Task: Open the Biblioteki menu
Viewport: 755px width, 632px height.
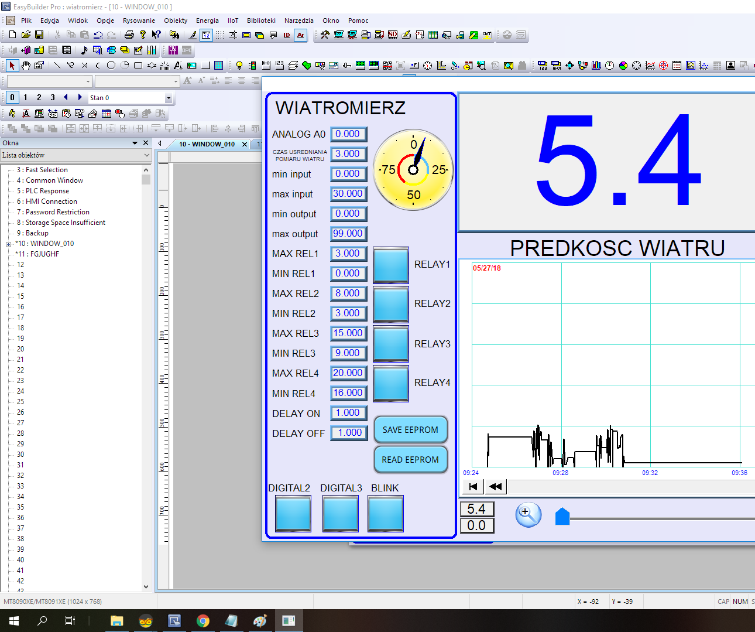Action: point(261,21)
